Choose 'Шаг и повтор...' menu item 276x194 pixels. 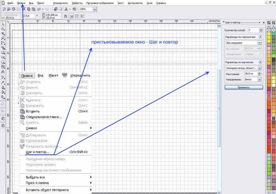coord(37,152)
